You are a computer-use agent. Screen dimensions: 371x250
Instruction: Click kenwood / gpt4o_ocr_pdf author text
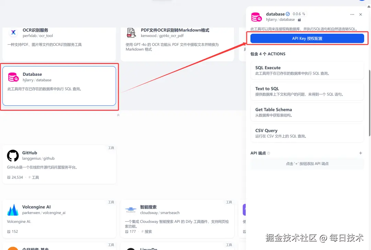162,36
